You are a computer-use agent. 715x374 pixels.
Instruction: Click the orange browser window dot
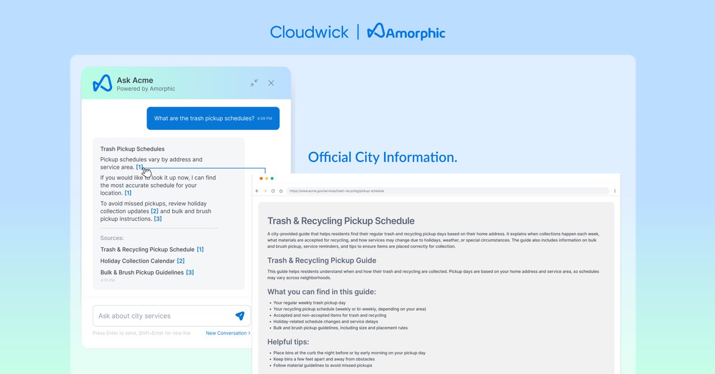click(261, 179)
